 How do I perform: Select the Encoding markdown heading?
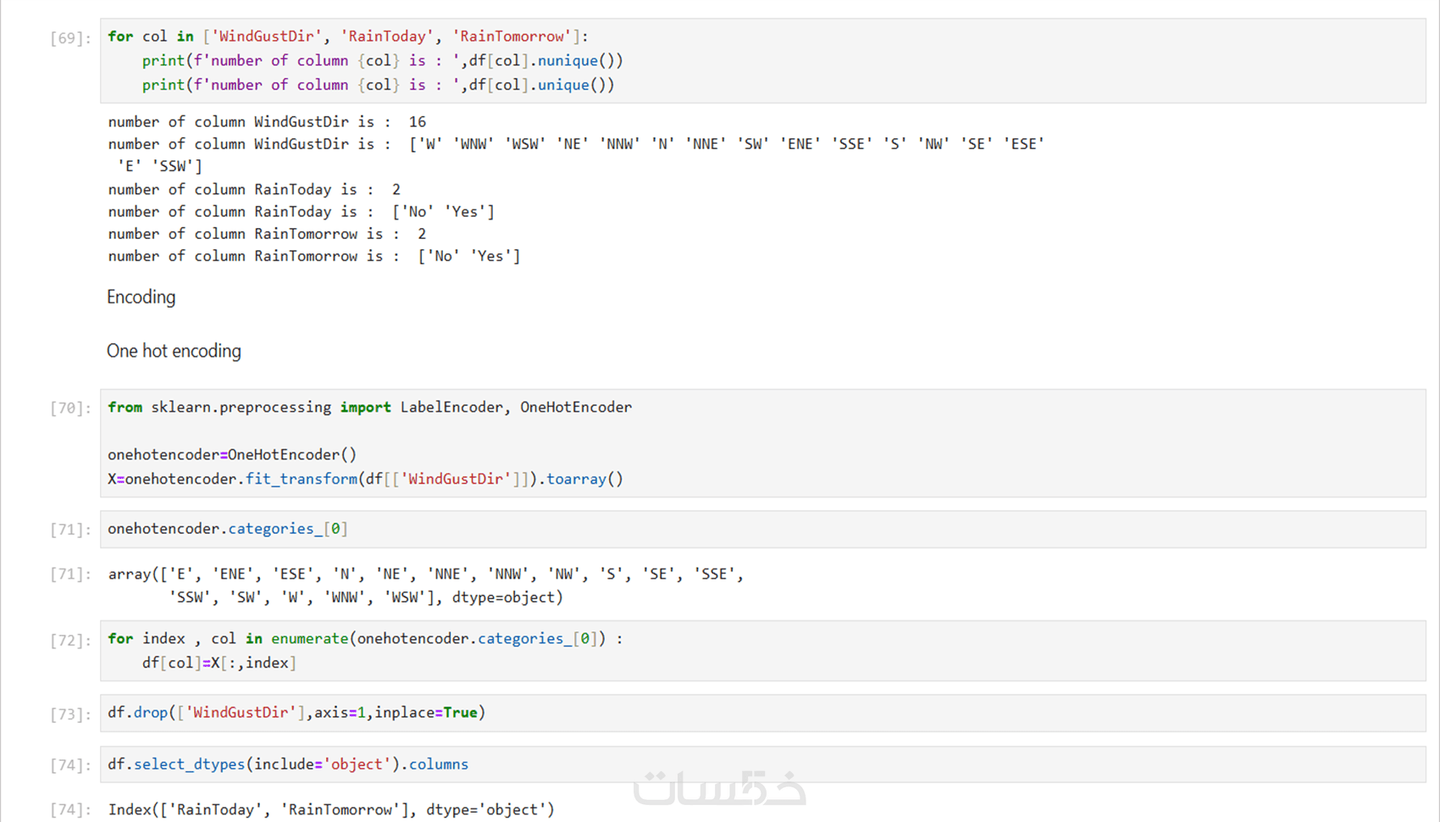pyautogui.click(x=141, y=297)
